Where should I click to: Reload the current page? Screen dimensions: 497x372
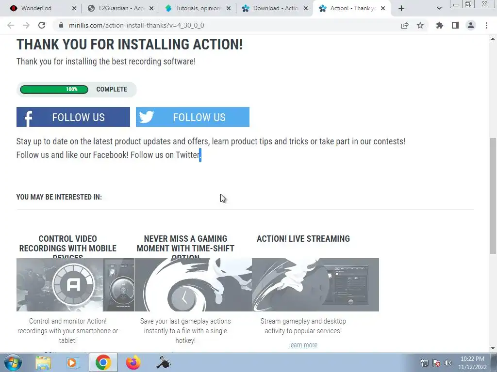point(42,25)
